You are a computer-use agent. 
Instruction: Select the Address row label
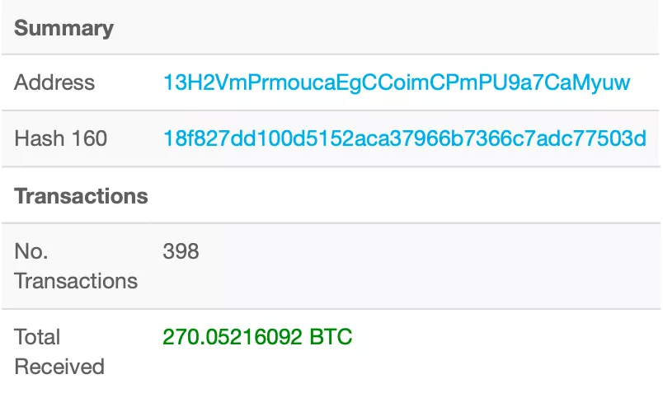[x=54, y=82]
